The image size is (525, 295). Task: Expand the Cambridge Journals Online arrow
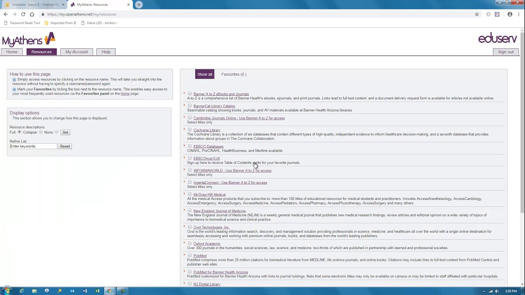pos(185,118)
